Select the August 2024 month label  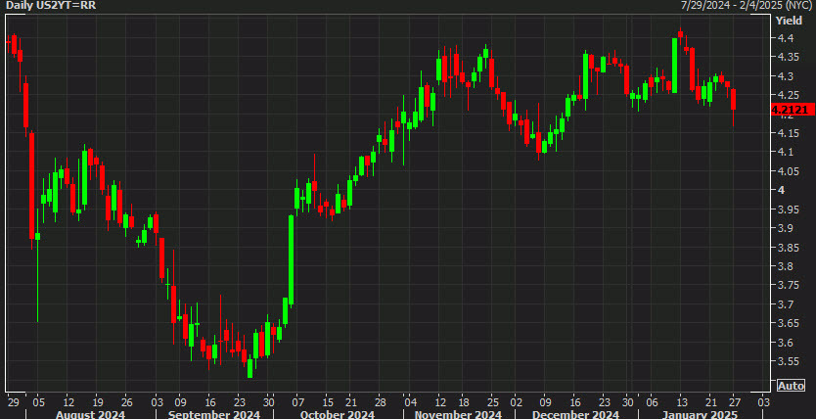90,414
